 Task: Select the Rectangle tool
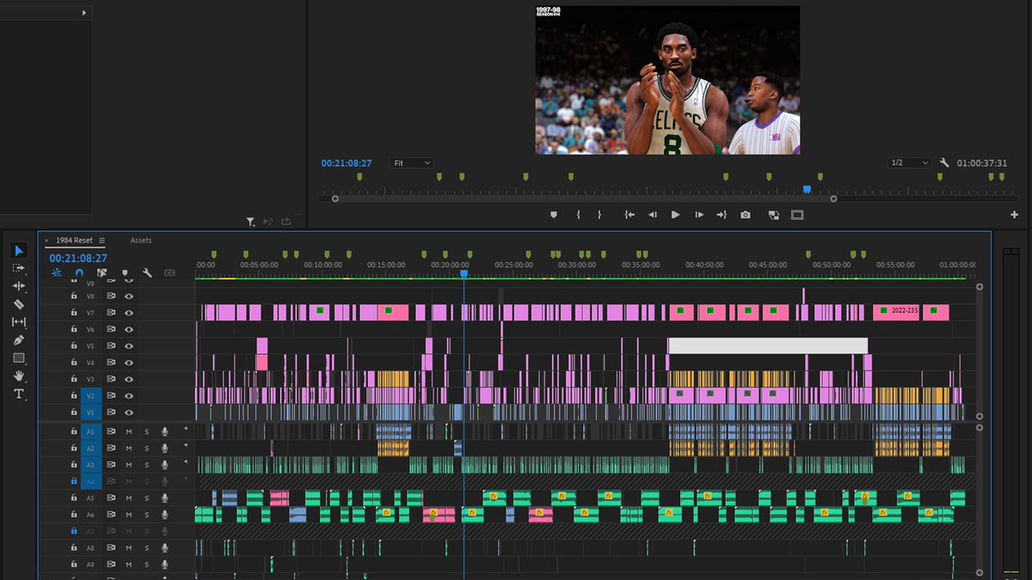tap(19, 358)
